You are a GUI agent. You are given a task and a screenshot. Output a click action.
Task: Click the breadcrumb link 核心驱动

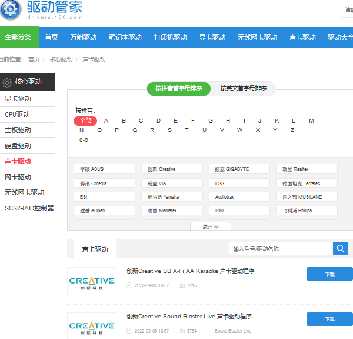(61, 60)
